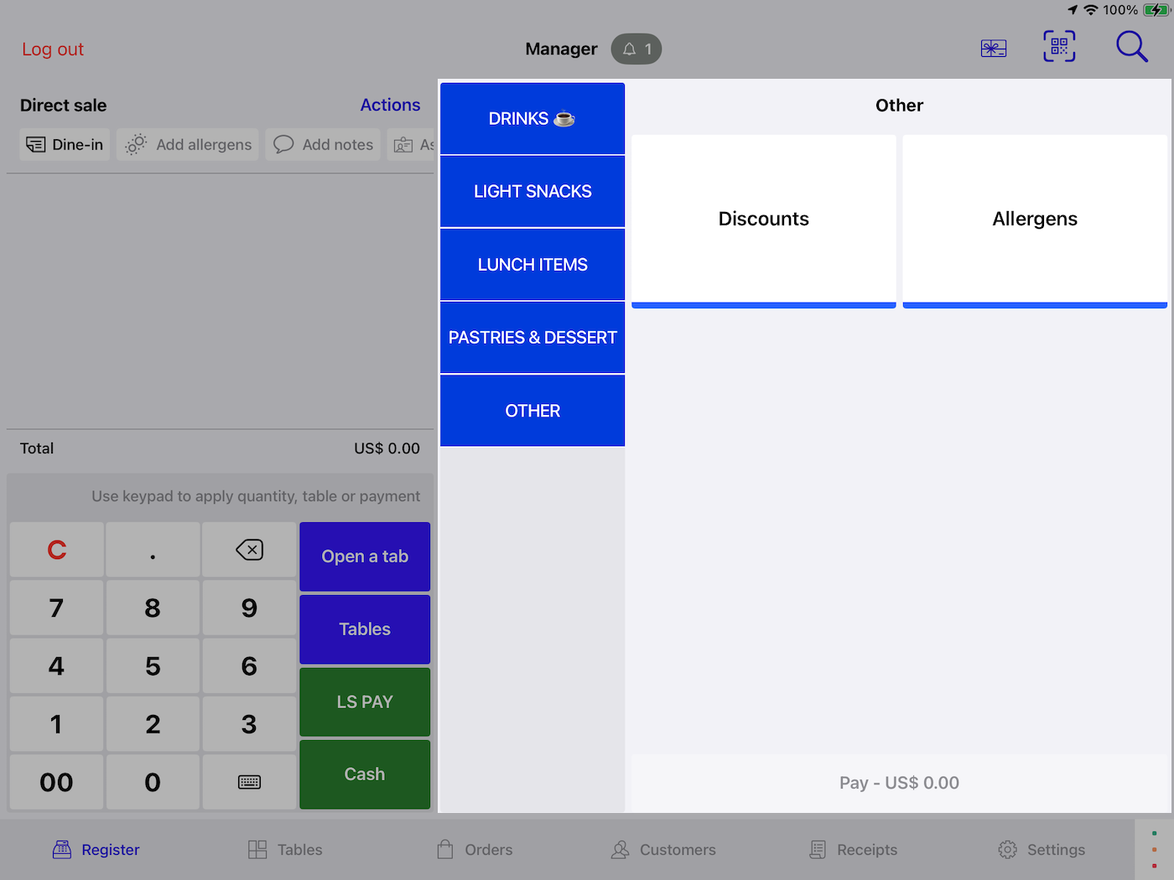The height and width of the screenshot is (880, 1174).
Task: Open the notifications bell showing 1
Action: [636, 49]
